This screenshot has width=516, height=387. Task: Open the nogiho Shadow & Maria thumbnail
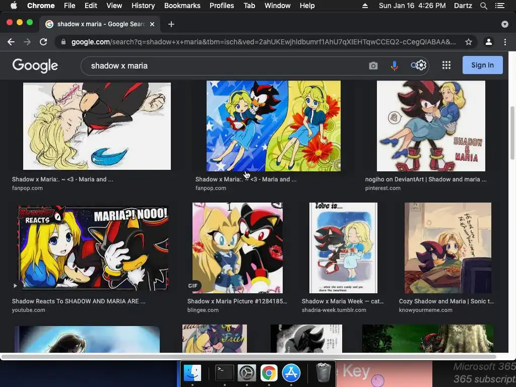click(x=431, y=126)
